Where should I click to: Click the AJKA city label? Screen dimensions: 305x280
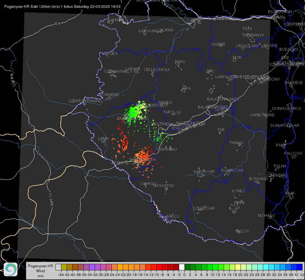point(186,88)
